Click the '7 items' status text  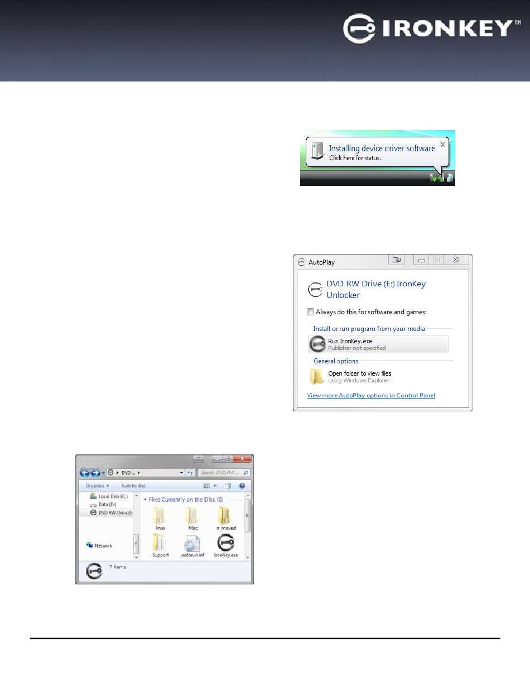pyautogui.click(x=118, y=567)
